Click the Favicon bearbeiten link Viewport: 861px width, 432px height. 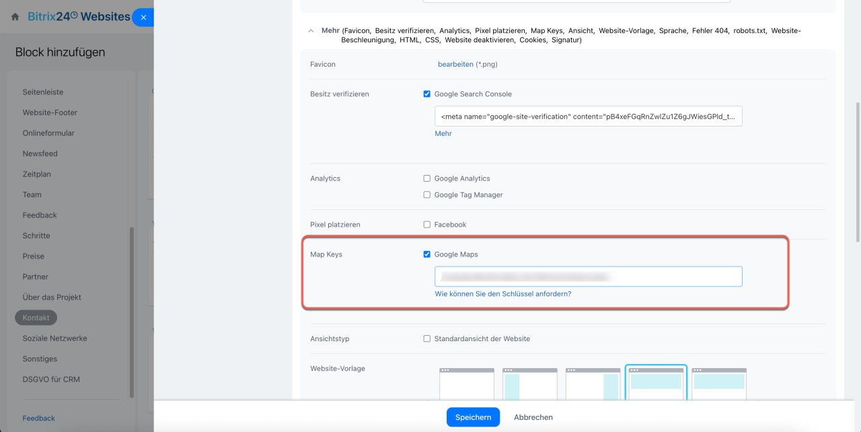pyautogui.click(x=455, y=65)
